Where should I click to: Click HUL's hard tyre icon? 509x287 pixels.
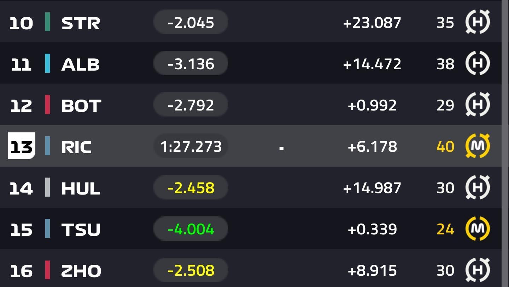(478, 187)
